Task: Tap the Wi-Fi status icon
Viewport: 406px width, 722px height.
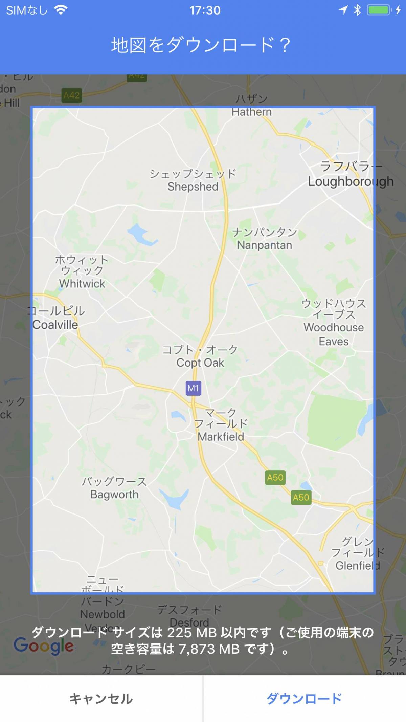Action: (x=61, y=10)
